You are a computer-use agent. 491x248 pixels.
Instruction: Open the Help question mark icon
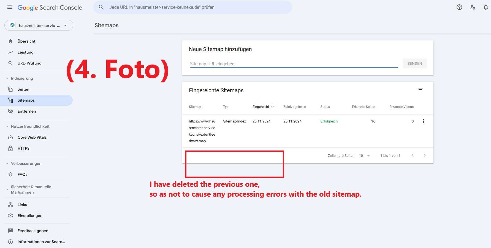tap(459, 7)
